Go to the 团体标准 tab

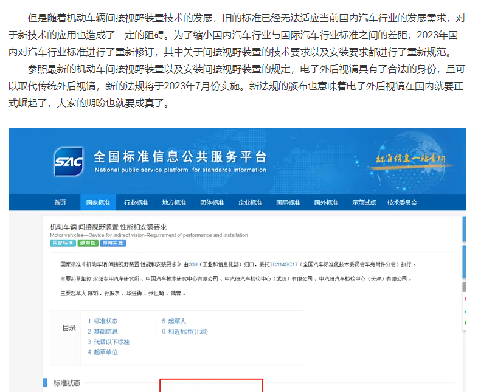212,202
